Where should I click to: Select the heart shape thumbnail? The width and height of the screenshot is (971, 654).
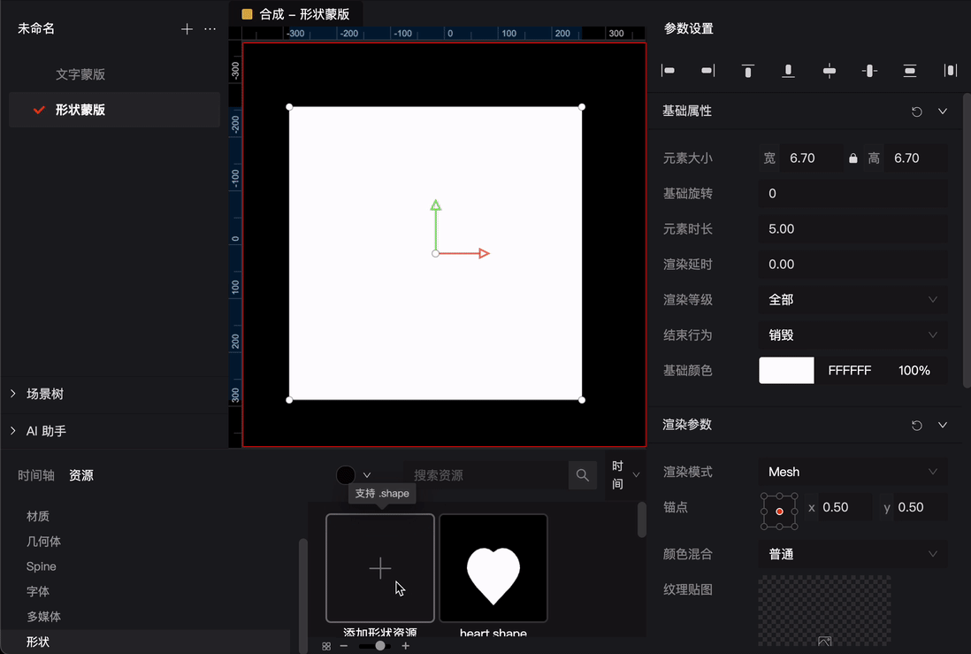point(493,568)
